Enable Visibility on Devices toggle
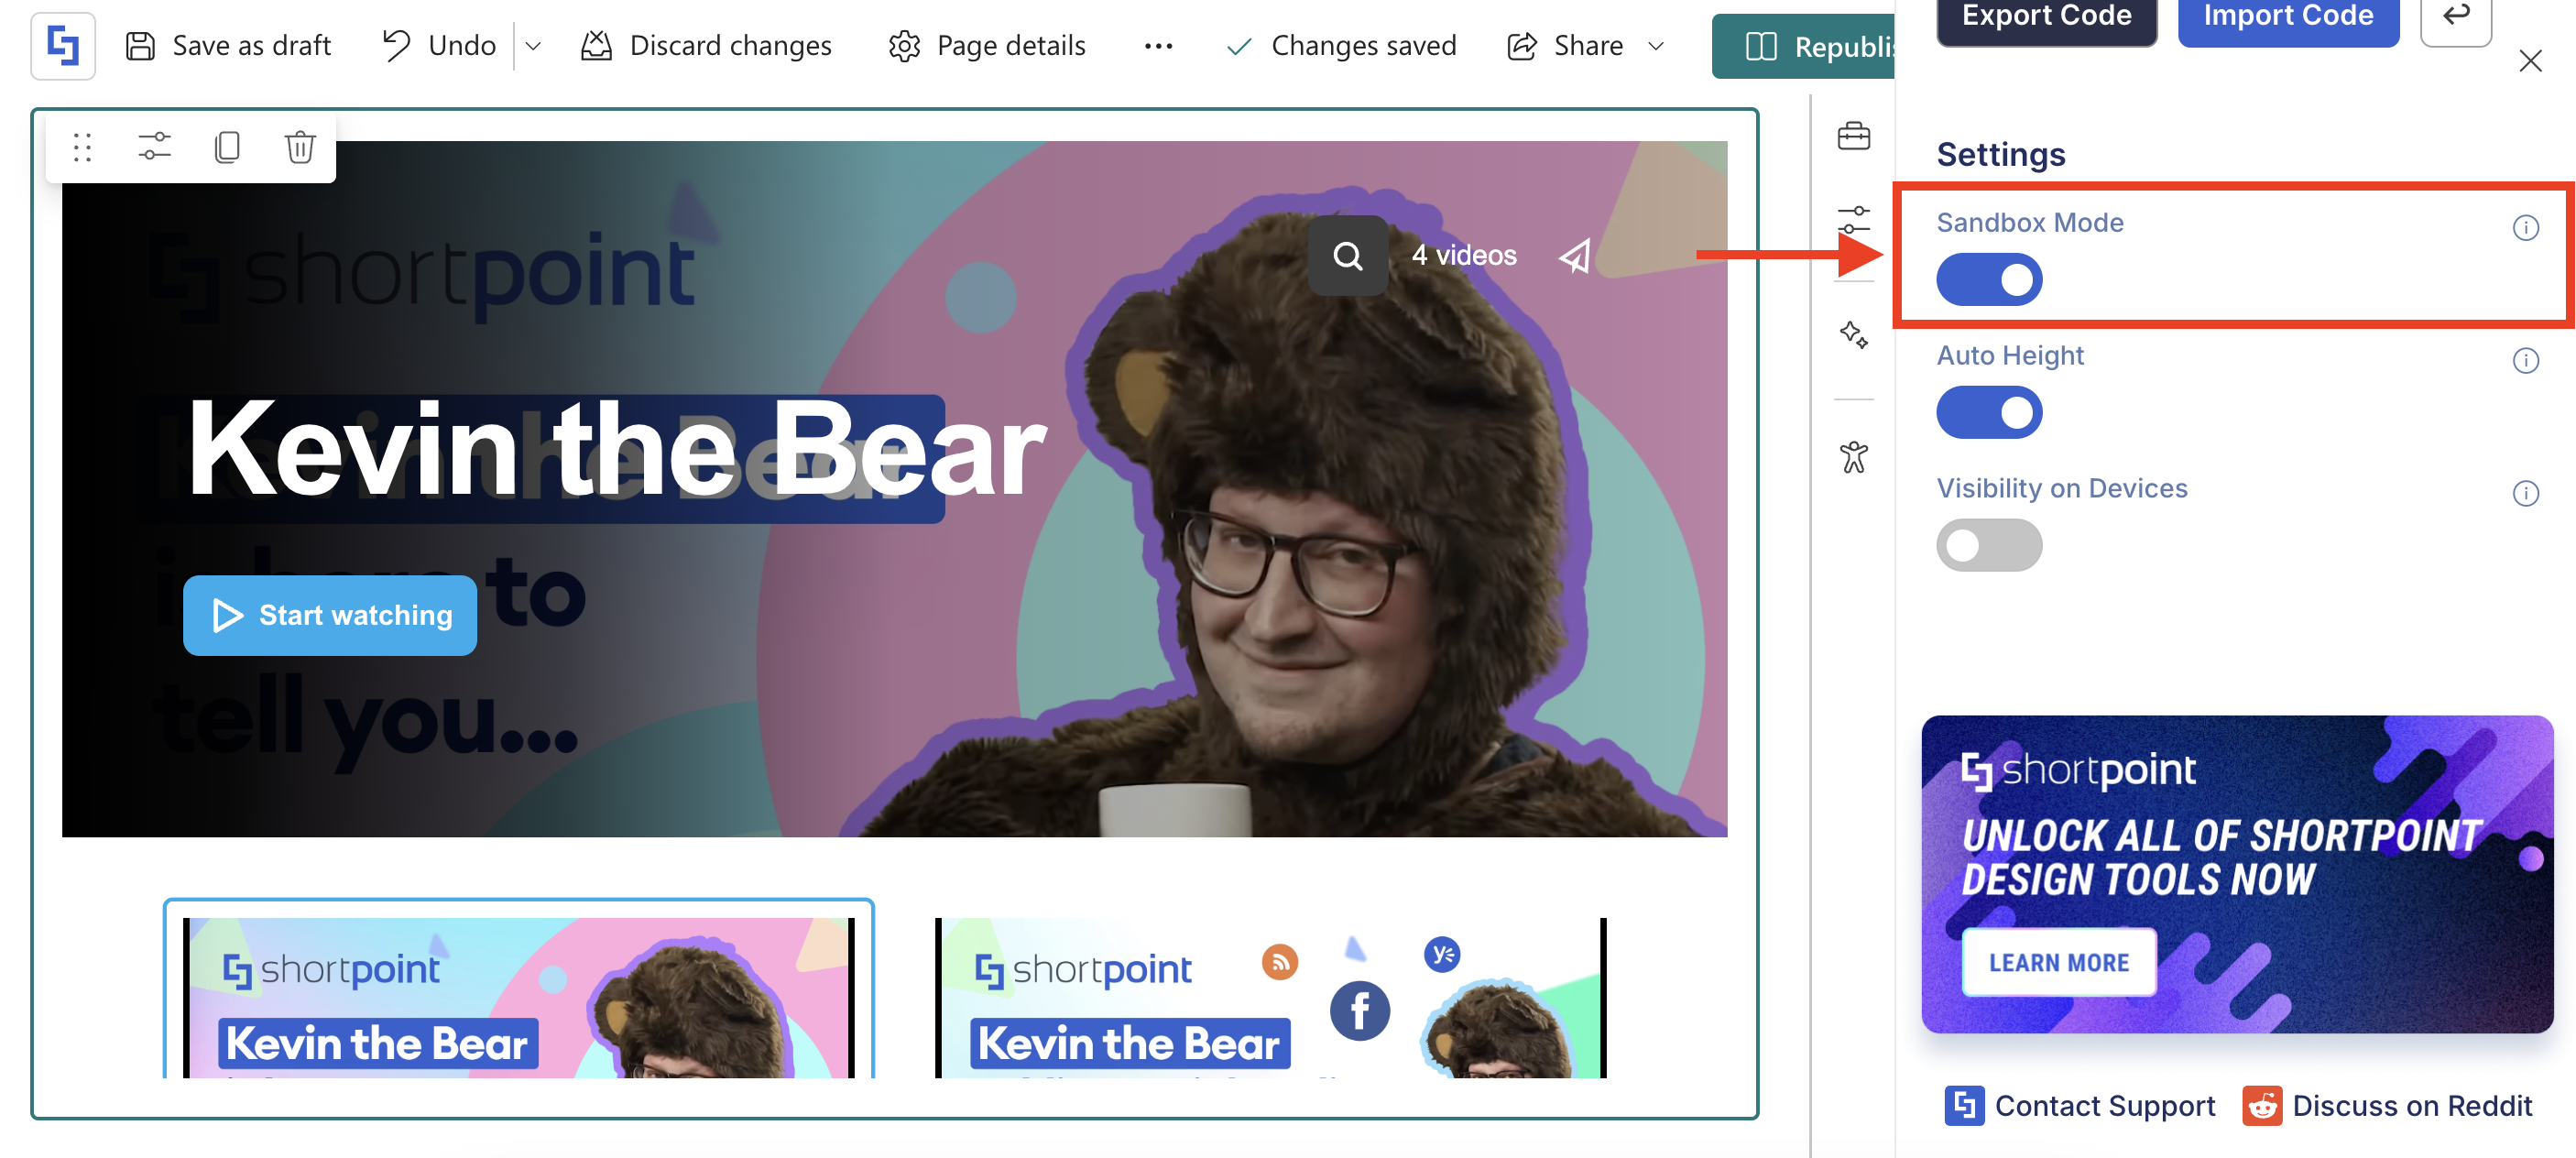The width and height of the screenshot is (2576, 1158). click(1988, 545)
